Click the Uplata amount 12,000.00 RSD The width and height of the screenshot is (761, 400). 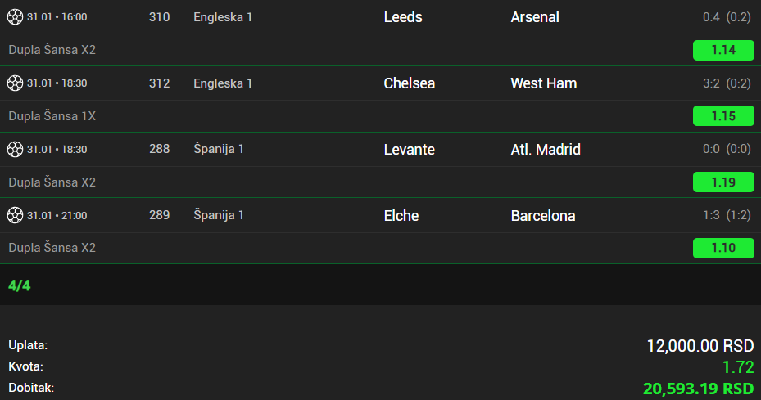(x=700, y=346)
